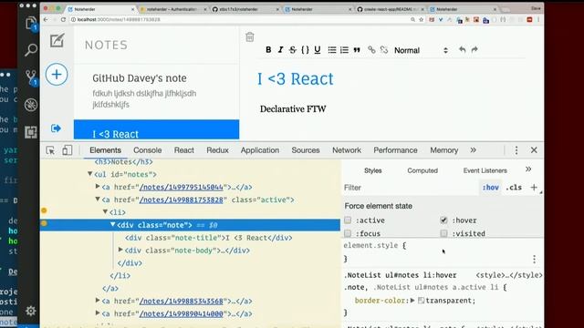The height and width of the screenshot is (328, 584).
Task: Click the blue plus add-note button
Action: tap(57, 75)
